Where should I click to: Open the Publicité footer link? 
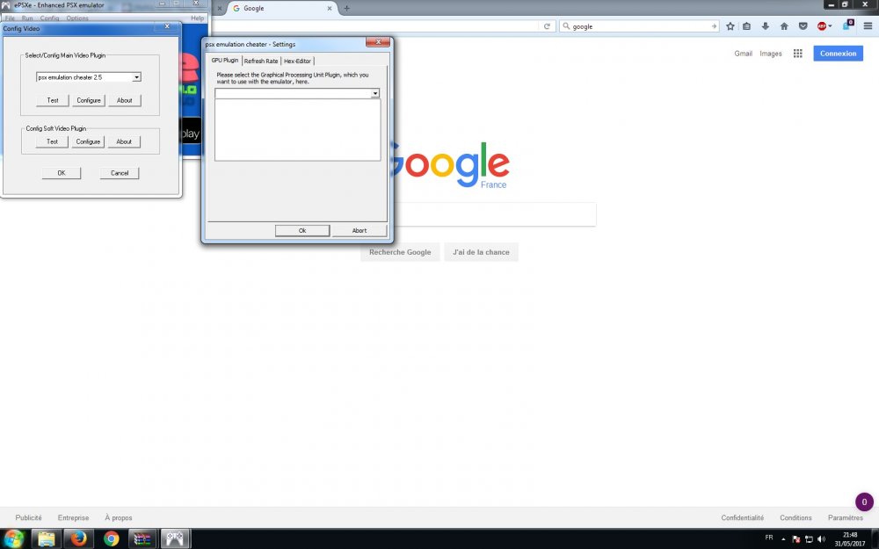pyautogui.click(x=29, y=517)
